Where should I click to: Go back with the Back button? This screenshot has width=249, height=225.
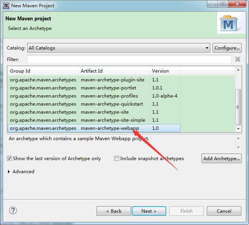pyautogui.click(x=114, y=211)
